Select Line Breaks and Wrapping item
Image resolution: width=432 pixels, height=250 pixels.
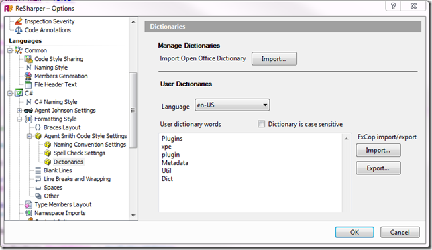pyautogui.click(x=77, y=179)
